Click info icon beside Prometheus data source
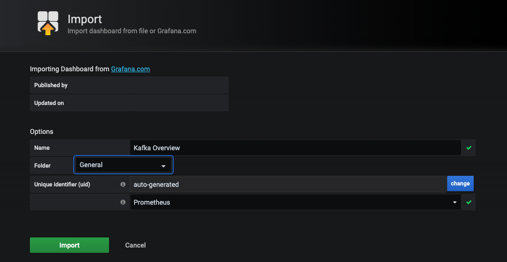The image size is (507, 262). [123, 202]
